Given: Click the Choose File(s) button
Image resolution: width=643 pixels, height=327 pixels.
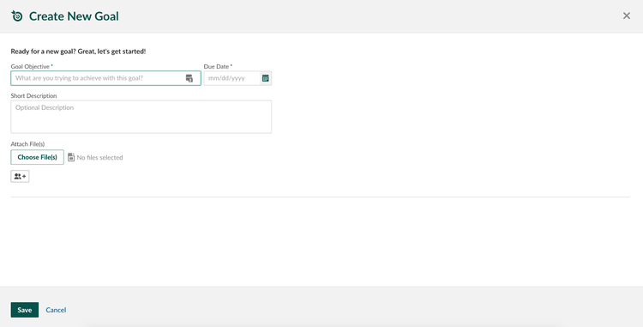Looking at the screenshot, I should [x=38, y=157].
